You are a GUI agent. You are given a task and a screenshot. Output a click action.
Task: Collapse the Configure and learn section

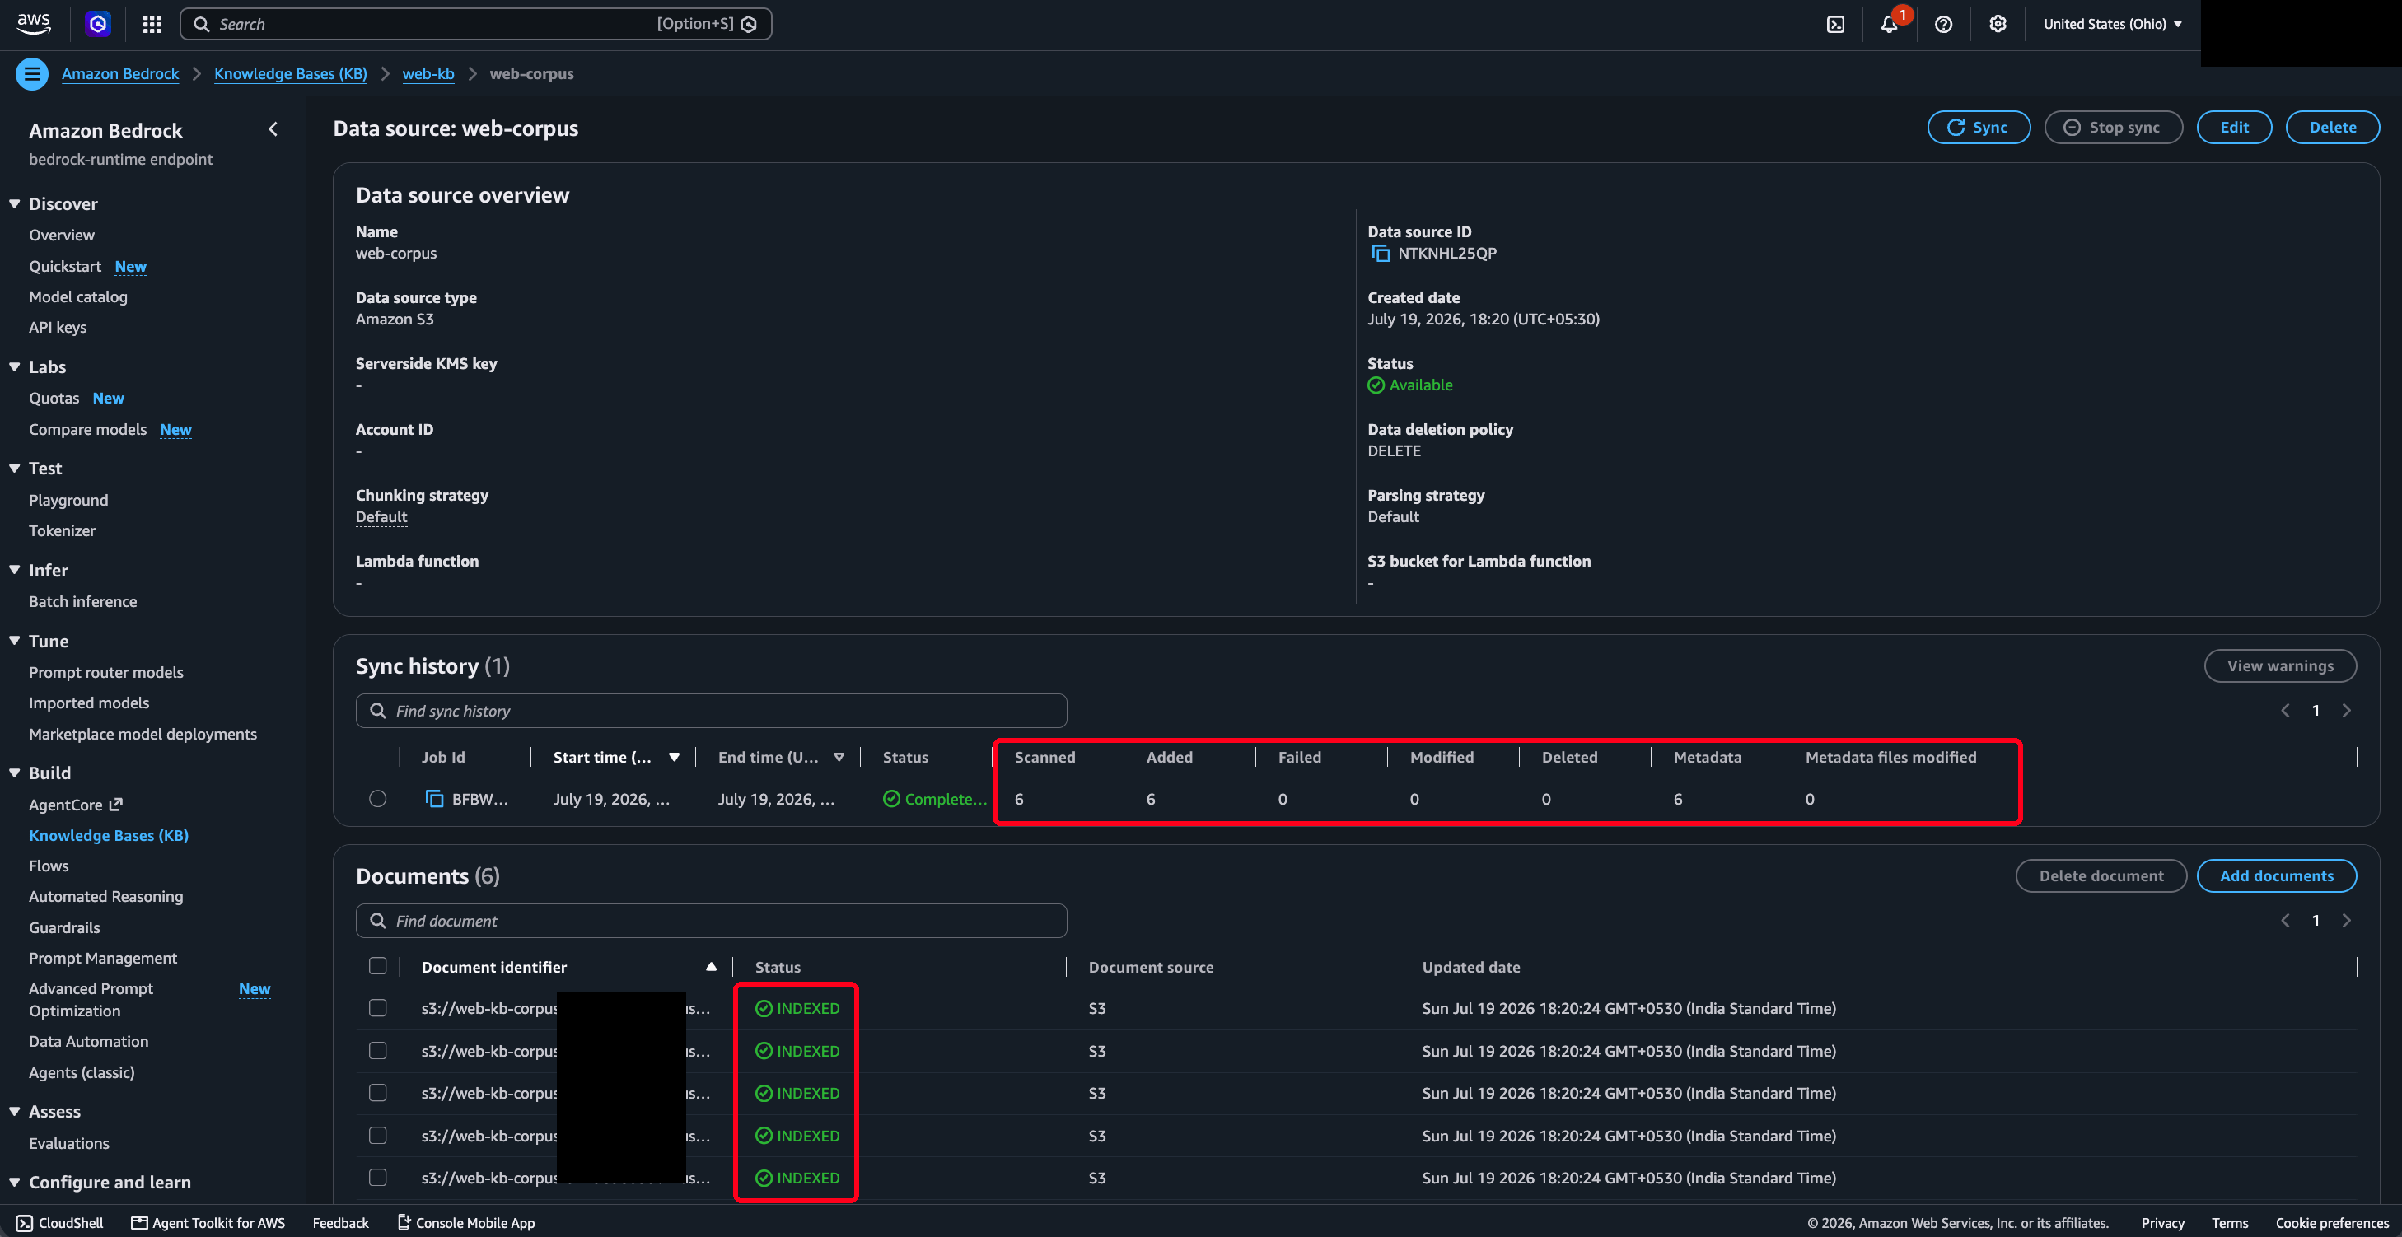pos(15,1182)
